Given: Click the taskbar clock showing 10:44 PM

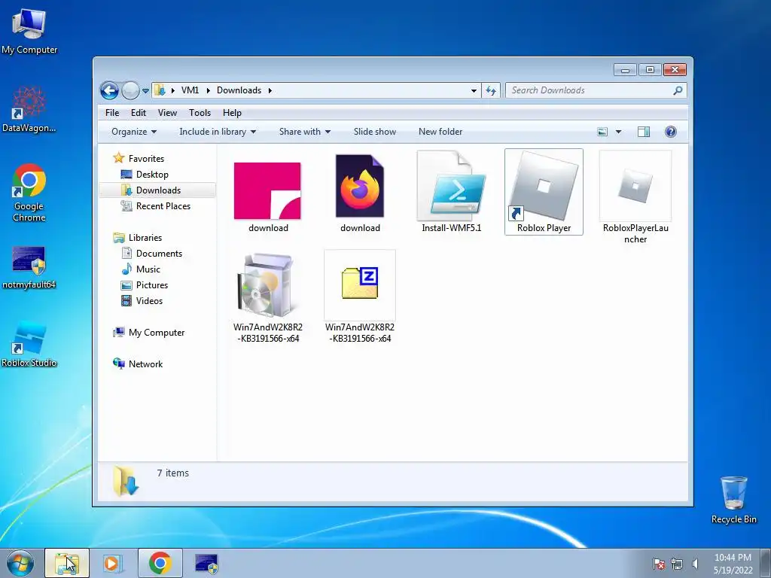Looking at the screenshot, I should click(733, 564).
